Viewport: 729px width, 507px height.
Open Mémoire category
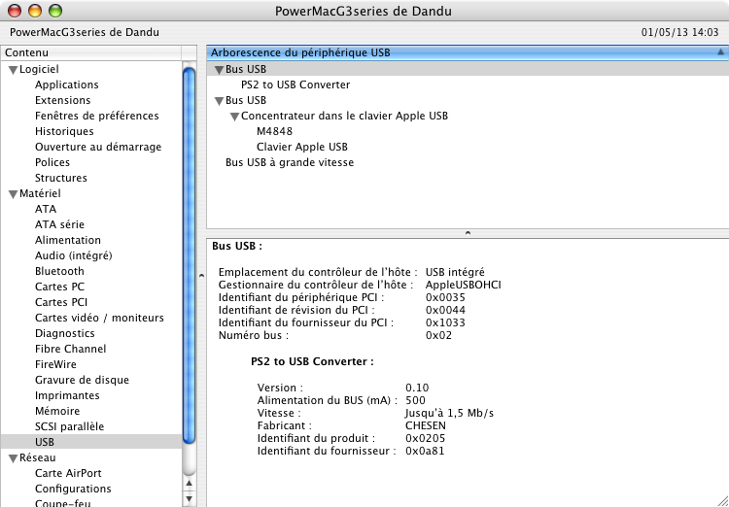pos(56,411)
